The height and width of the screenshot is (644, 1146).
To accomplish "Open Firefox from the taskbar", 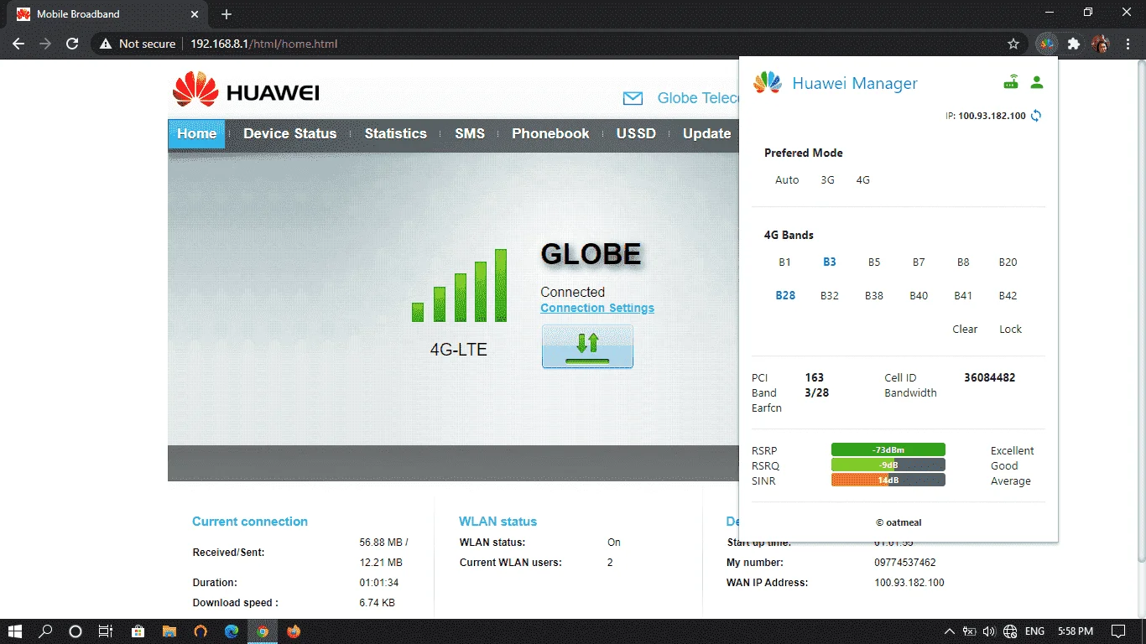I will pyautogui.click(x=293, y=631).
